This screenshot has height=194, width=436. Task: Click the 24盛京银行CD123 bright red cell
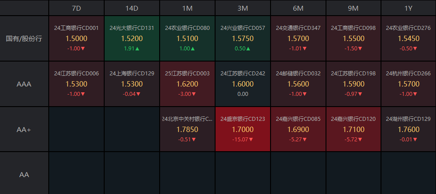pyautogui.click(x=242, y=129)
